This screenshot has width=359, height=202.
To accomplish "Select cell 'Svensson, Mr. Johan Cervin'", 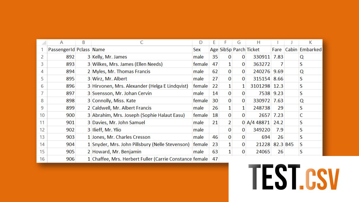I will coord(142,93).
